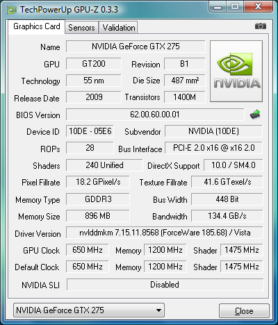Click the DirectX Support field 10.0 / SM4.0

tap(234, 165)
